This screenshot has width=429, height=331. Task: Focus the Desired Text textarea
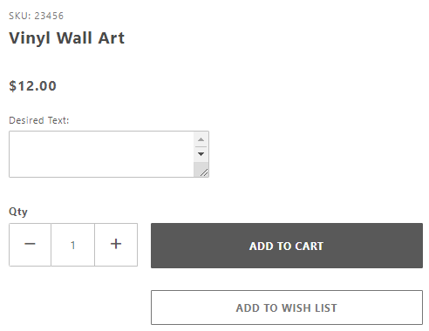pos(101,154)
